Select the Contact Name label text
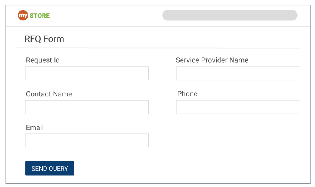The width and height of the screenshot is (315, 187). 49,94
